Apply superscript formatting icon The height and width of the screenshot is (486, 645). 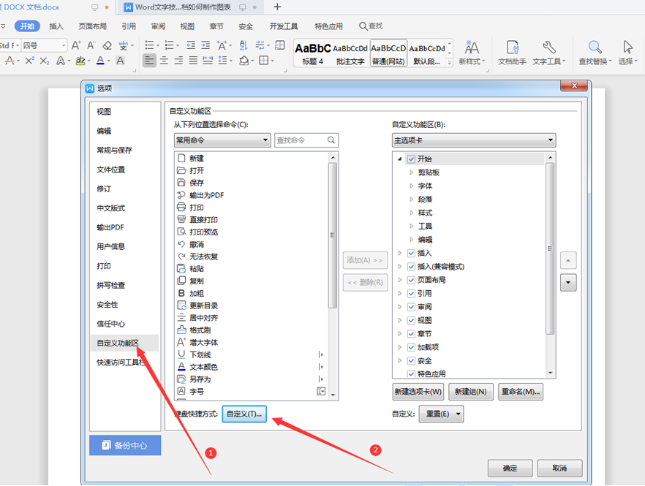tap(29, 60)
